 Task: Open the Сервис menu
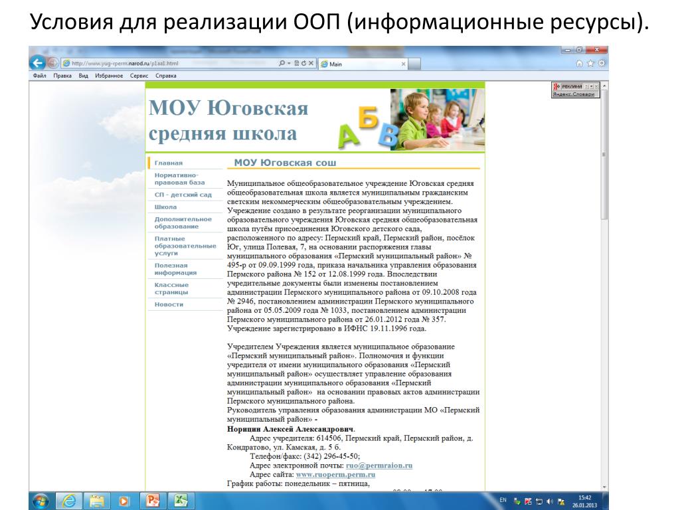[x=139, y=76]
